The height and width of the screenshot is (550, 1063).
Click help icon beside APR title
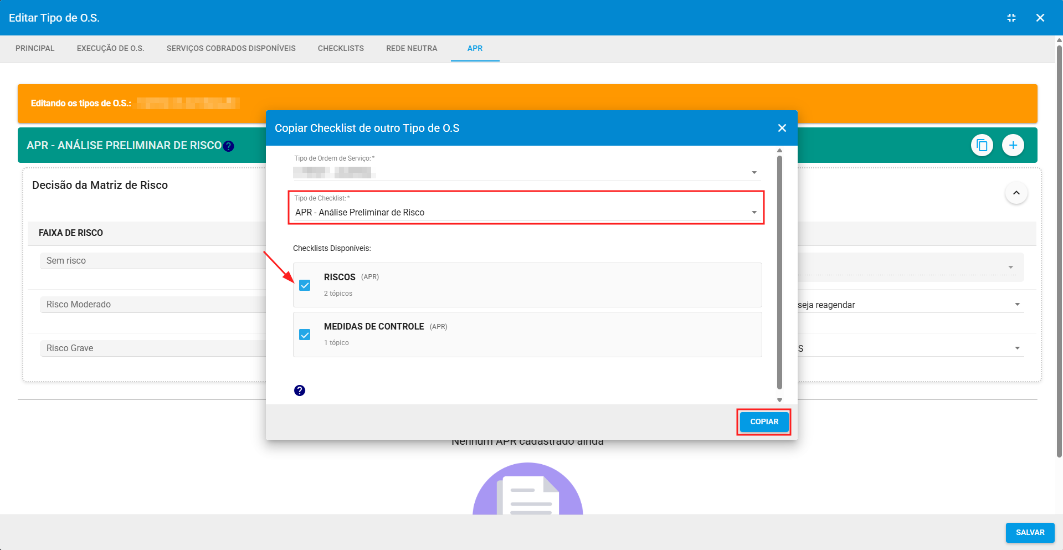click(x=229, y=146)
